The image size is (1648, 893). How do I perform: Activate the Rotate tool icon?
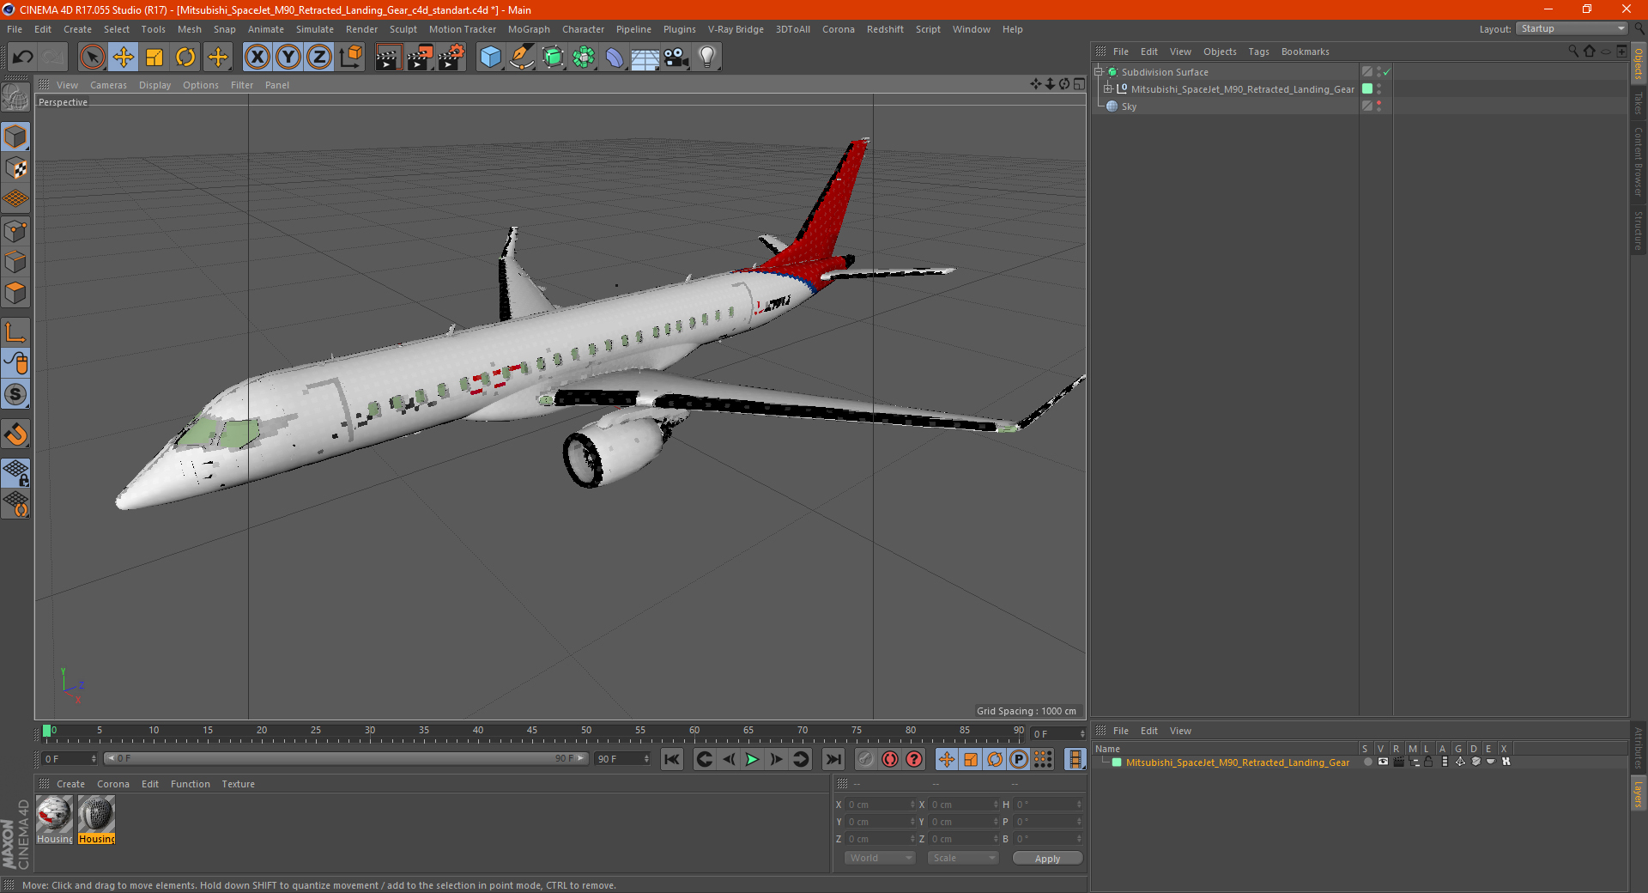tap(185, 58)
